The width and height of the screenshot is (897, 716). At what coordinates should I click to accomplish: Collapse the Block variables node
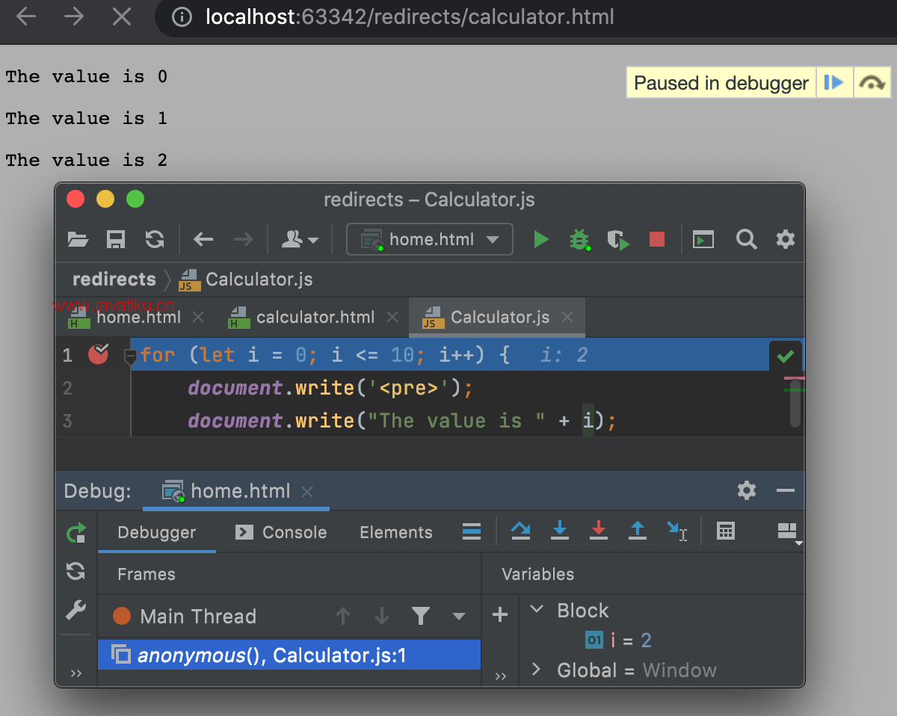click(536, 609)
